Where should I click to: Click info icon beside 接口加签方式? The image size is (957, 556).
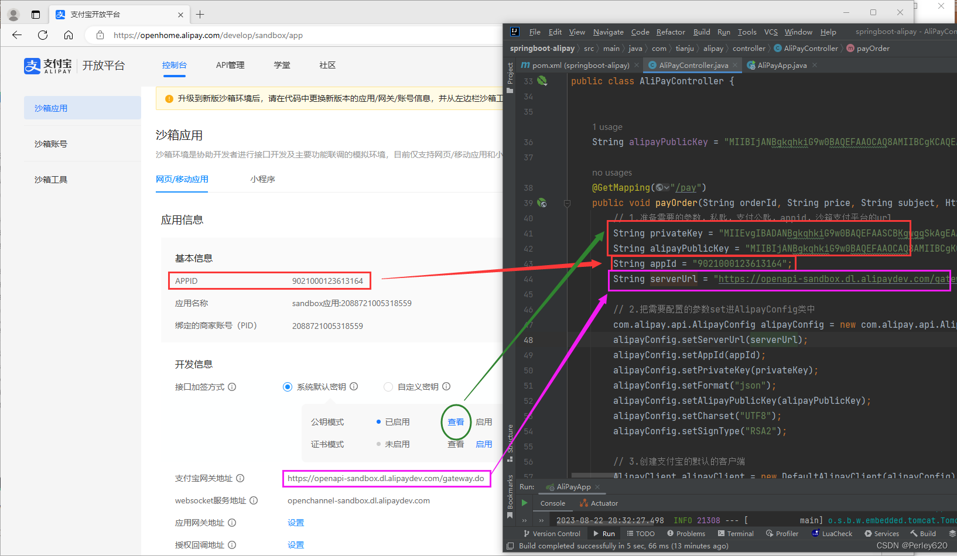(x=232, y=387)
